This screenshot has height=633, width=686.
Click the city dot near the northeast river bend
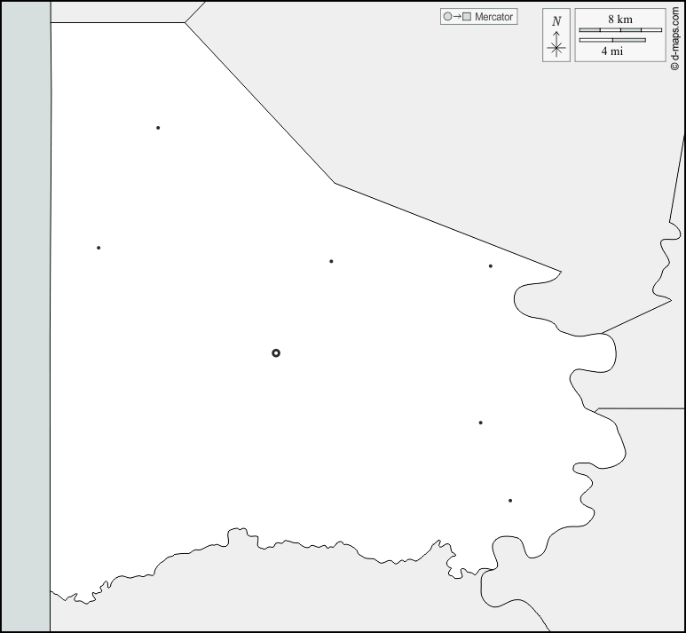(x=490, y=266)
